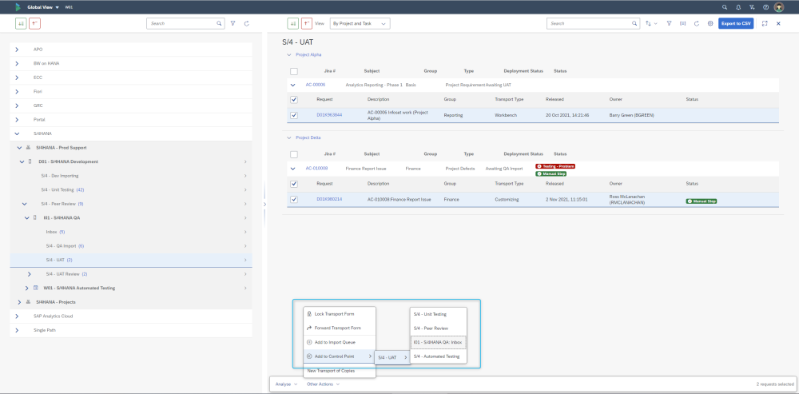Image resolution: width=799 pixels, height=394 pixels.
Task: Tick the Project Alpha Jira header checkbox
Action: tap(294, 71)
